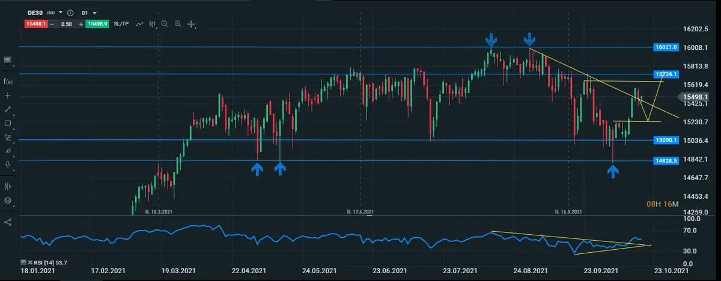This screenshot has height=281, width=721.
Task: Select the pitchfork fan tool in sidebar
Action: [x=8, y=150]
